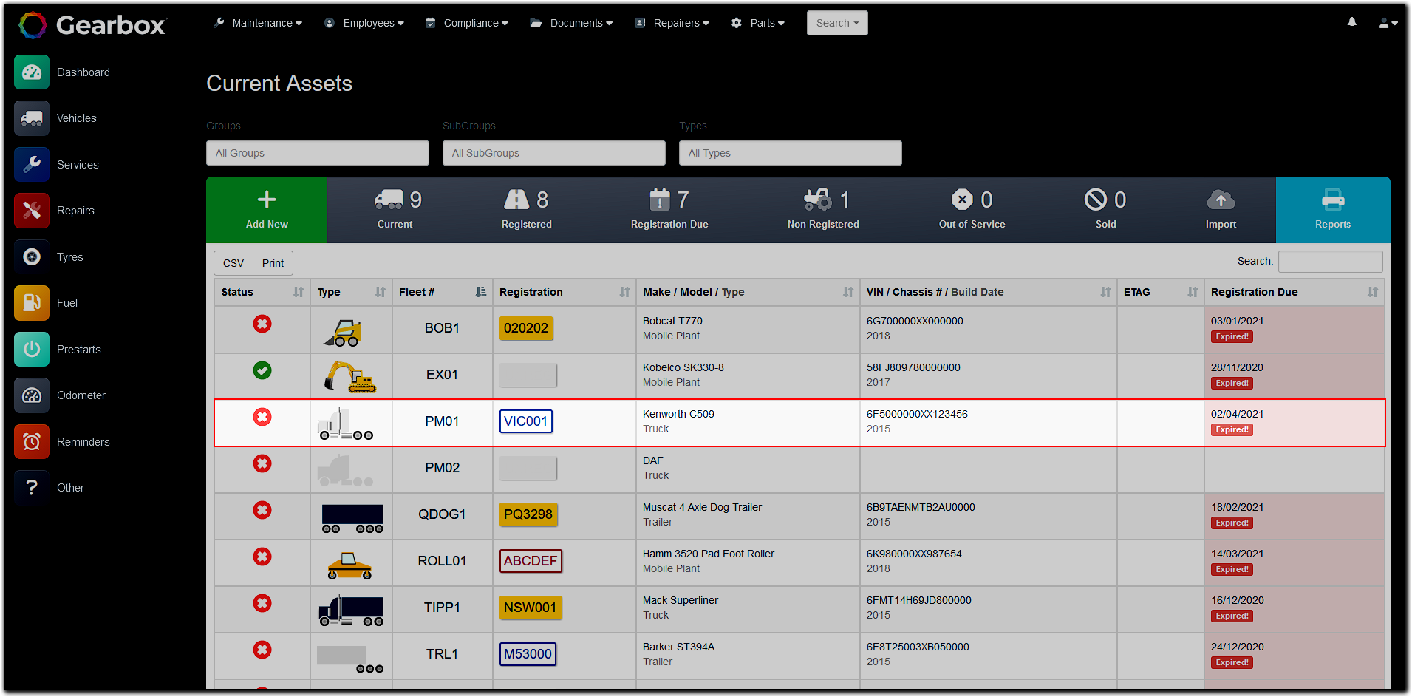This screenshot has height=697, width=1412.
Task: Click the Gearbox logo
Action: point(93,25)
